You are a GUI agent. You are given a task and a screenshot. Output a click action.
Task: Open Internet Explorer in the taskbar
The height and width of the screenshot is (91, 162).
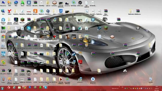[x=14, y=88]
